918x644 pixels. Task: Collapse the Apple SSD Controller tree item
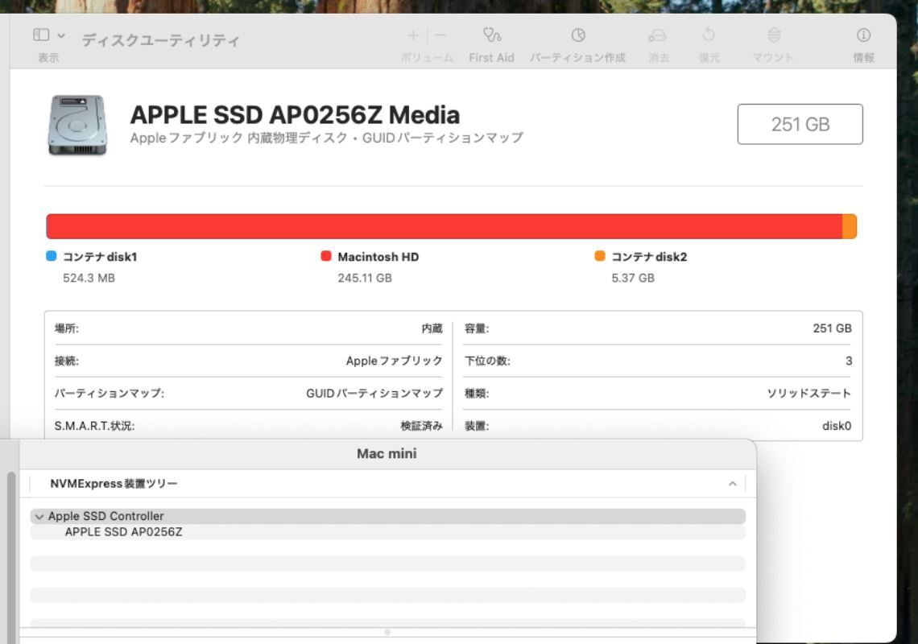[39, 517]
